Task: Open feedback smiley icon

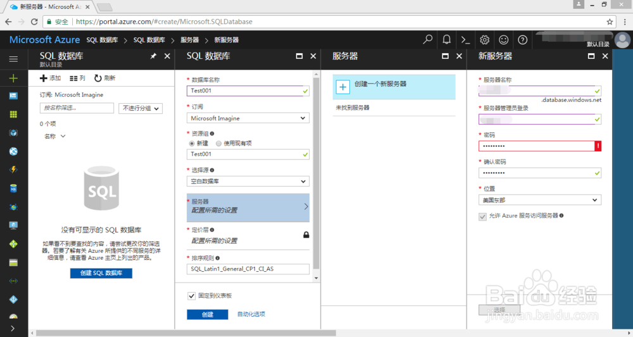Action: [x=503, y=39]
